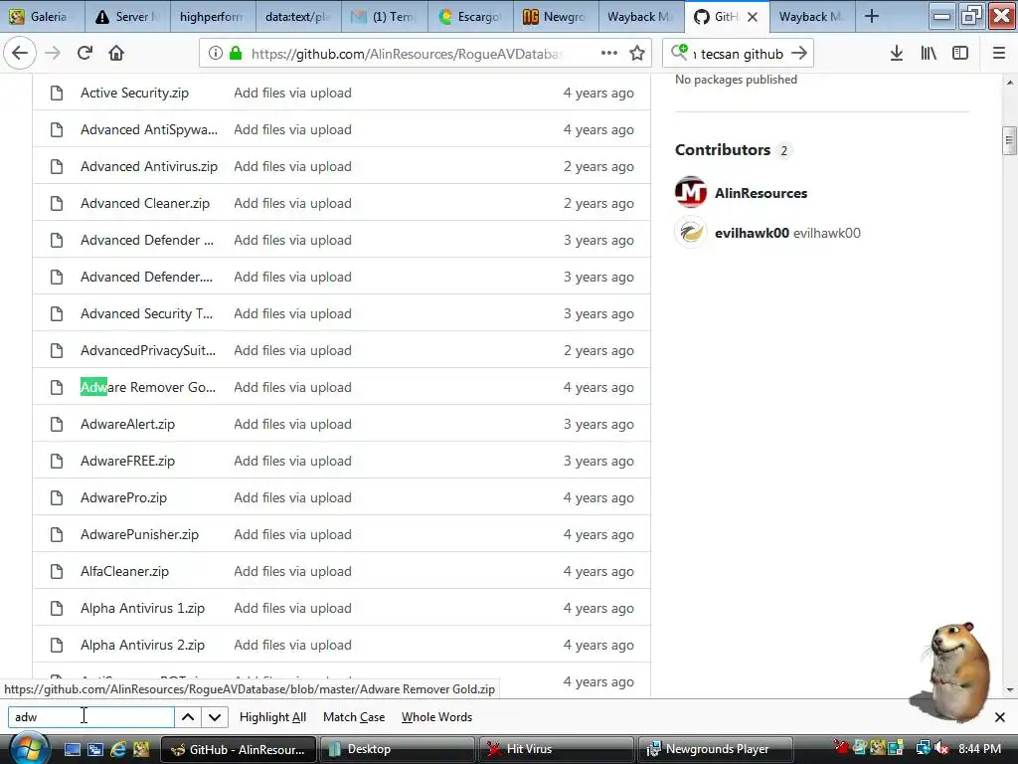This screenshot has width=1018, height=764.
Task: Click the file icon beside AlfaCleaner.zip
Action: click(57, 572)
